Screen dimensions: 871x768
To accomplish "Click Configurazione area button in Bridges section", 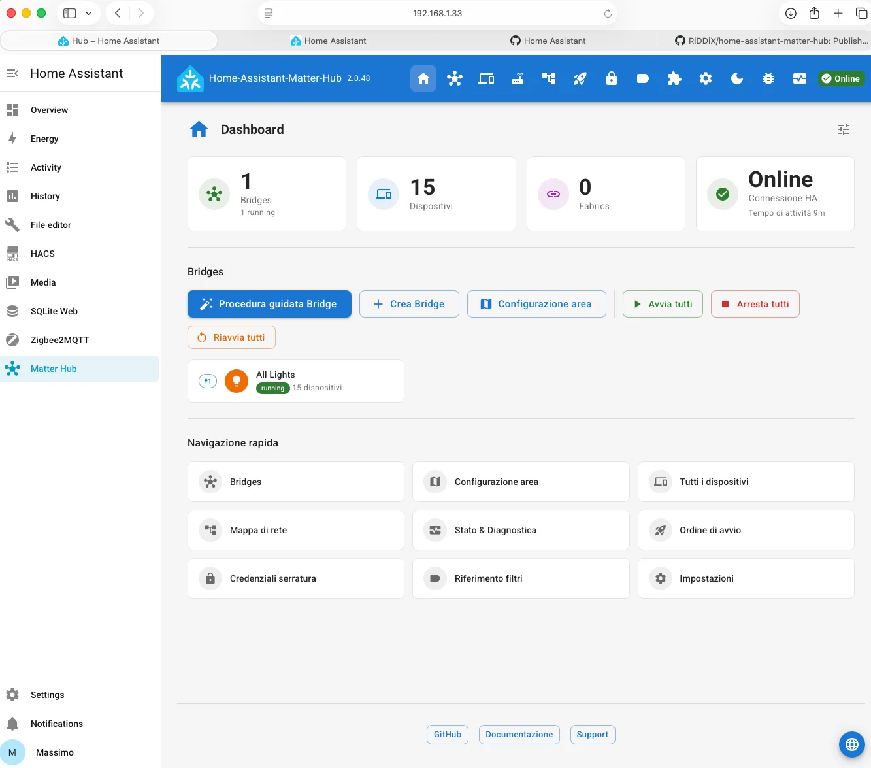I will pyautogui.click(x=536, y=304).
